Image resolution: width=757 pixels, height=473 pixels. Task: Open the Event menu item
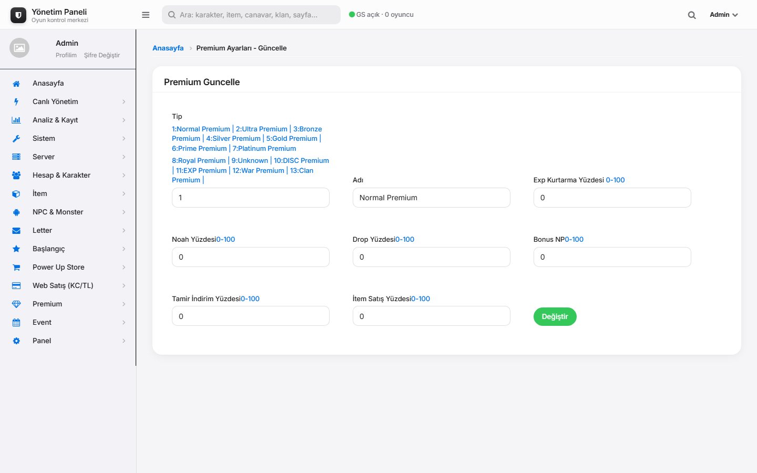coord(68,323)
